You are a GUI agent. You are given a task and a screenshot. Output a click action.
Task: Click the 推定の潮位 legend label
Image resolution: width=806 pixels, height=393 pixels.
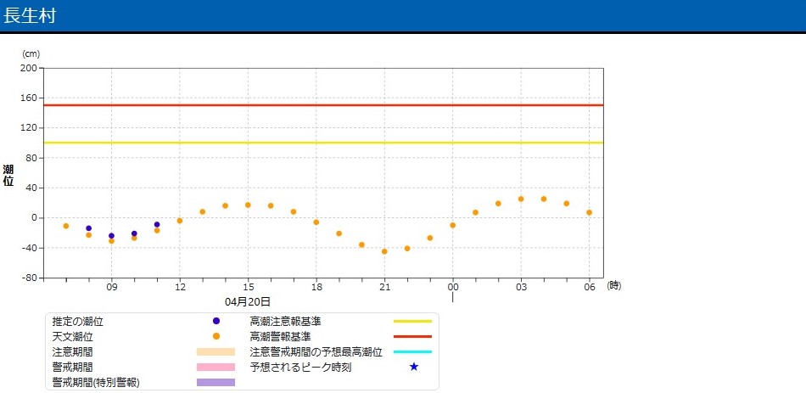(x=77, y=322)
